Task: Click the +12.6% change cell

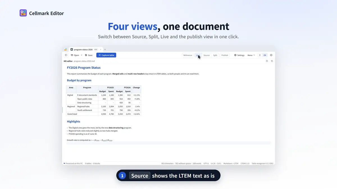Action: [136, 114]
